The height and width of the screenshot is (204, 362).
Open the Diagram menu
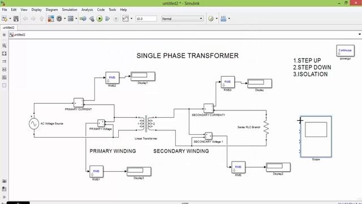pyautogui.click(x=51, y=10)
